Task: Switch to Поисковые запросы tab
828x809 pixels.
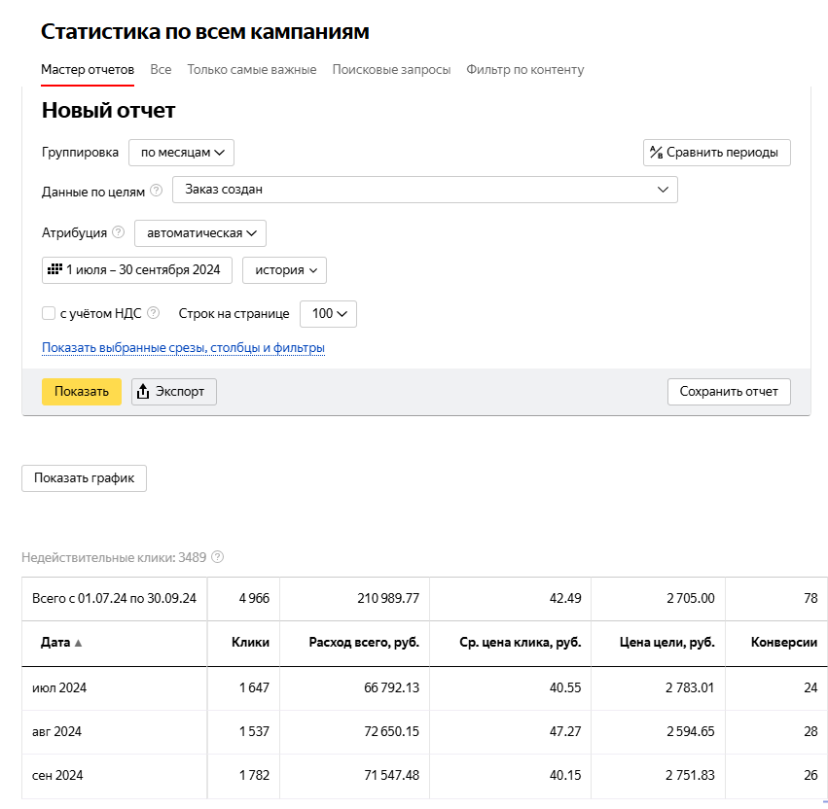Action: pyautogui.click(x=391, y=70)
